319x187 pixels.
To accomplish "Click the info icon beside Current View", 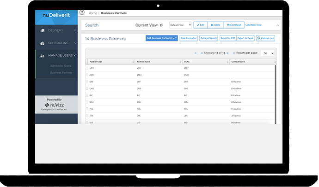I will click(x=161, y=25).
